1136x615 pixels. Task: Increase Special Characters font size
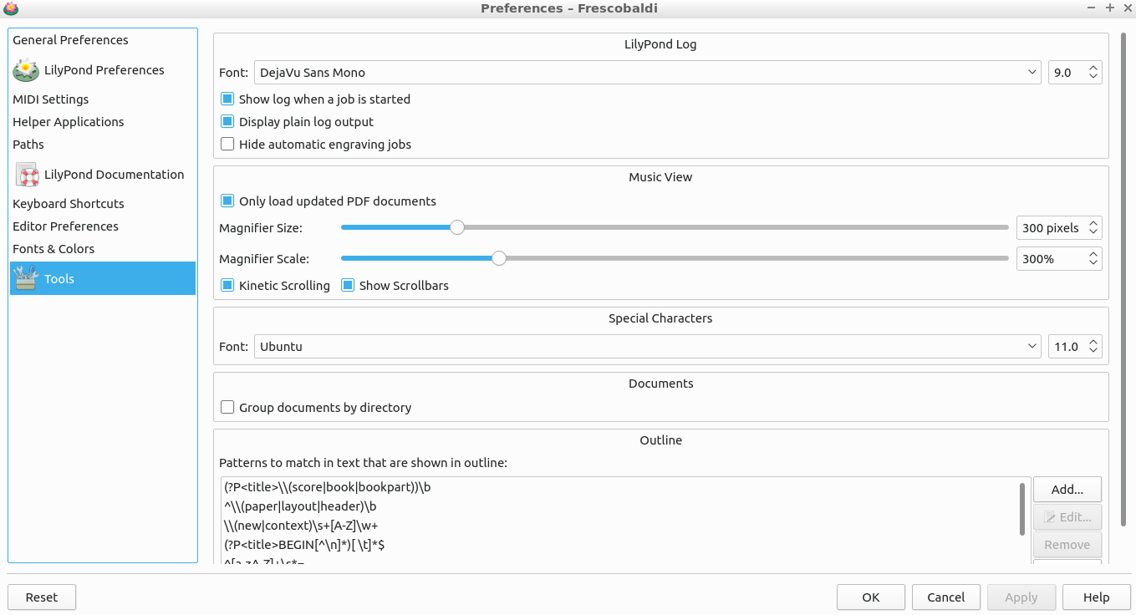click(x=1093, y=341)
